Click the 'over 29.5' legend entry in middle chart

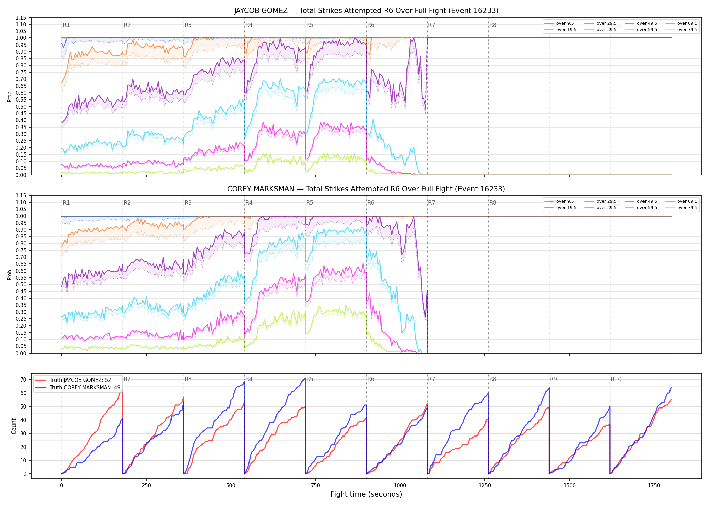click(x=601, y=201)
